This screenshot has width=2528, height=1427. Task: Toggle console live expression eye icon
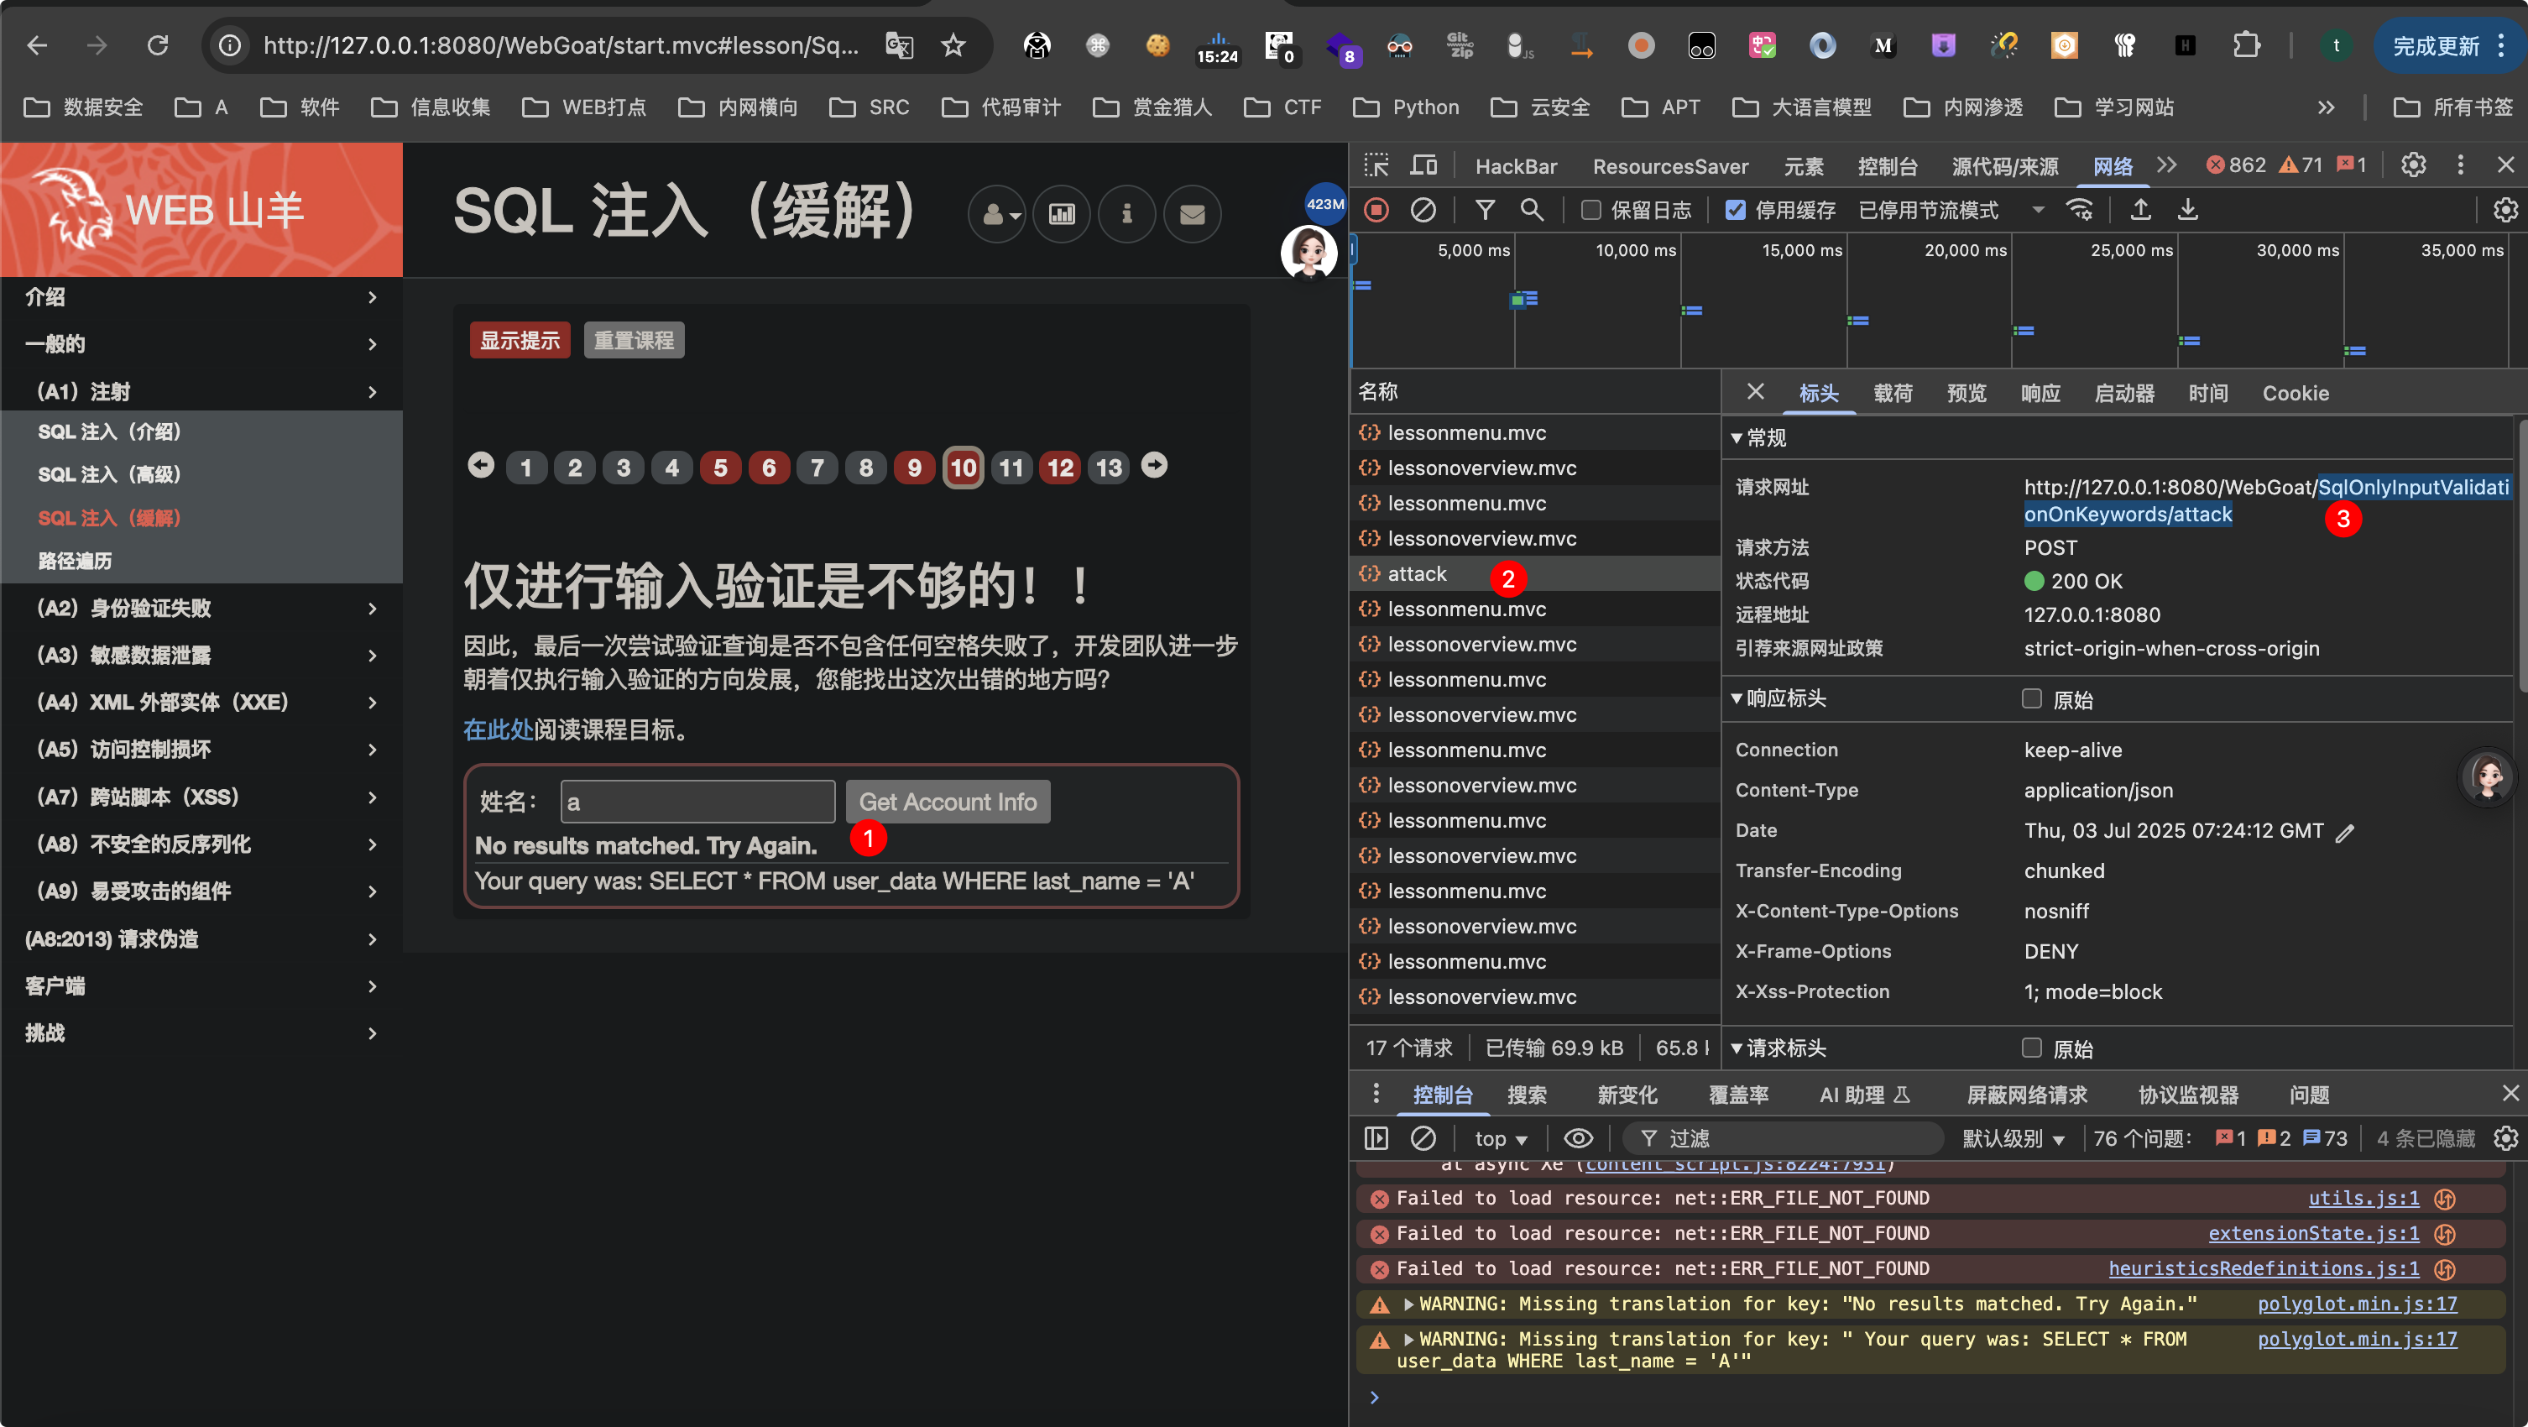coord(1578,1138)
